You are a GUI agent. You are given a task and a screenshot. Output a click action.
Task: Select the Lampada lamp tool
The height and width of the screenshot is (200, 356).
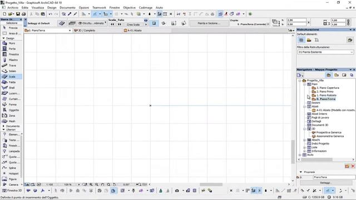(x=11, y=151)
